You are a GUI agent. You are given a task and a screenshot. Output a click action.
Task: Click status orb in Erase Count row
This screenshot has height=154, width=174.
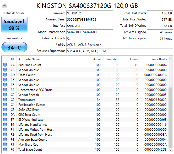[x=5, y=75]
